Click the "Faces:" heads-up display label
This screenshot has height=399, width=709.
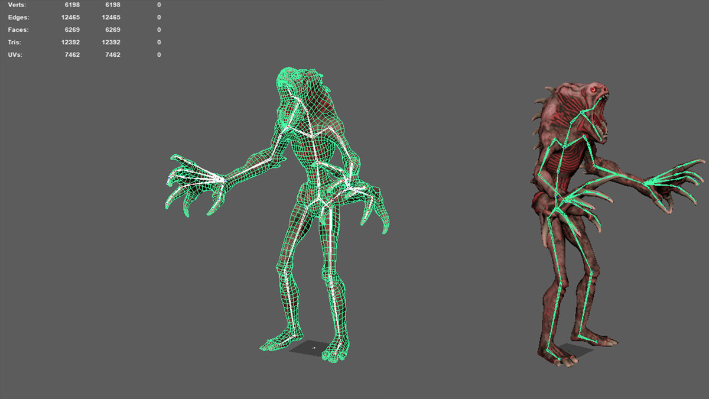pos(18,30)
